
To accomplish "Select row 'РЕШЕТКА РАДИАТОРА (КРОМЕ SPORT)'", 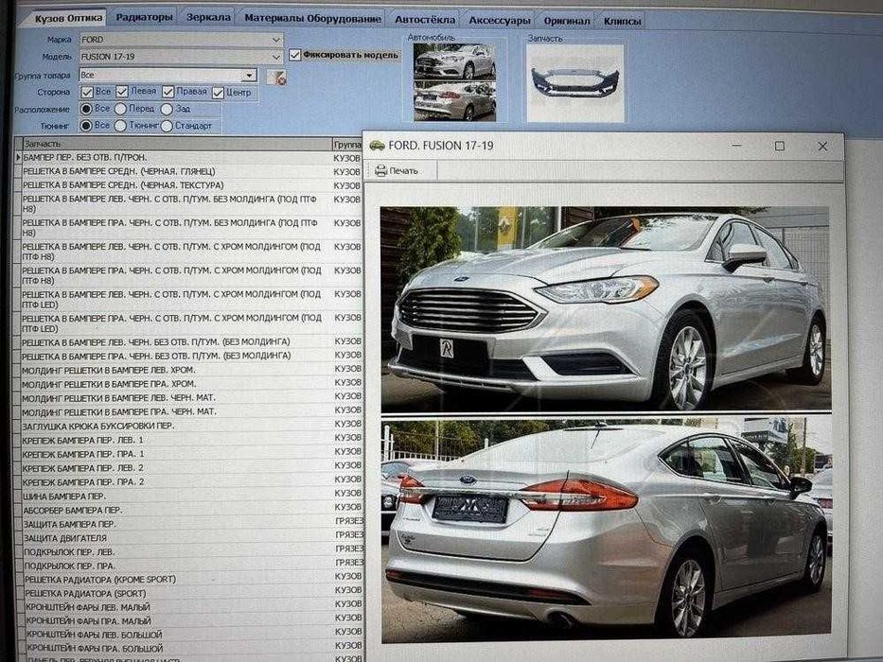I will click(190, 579).
